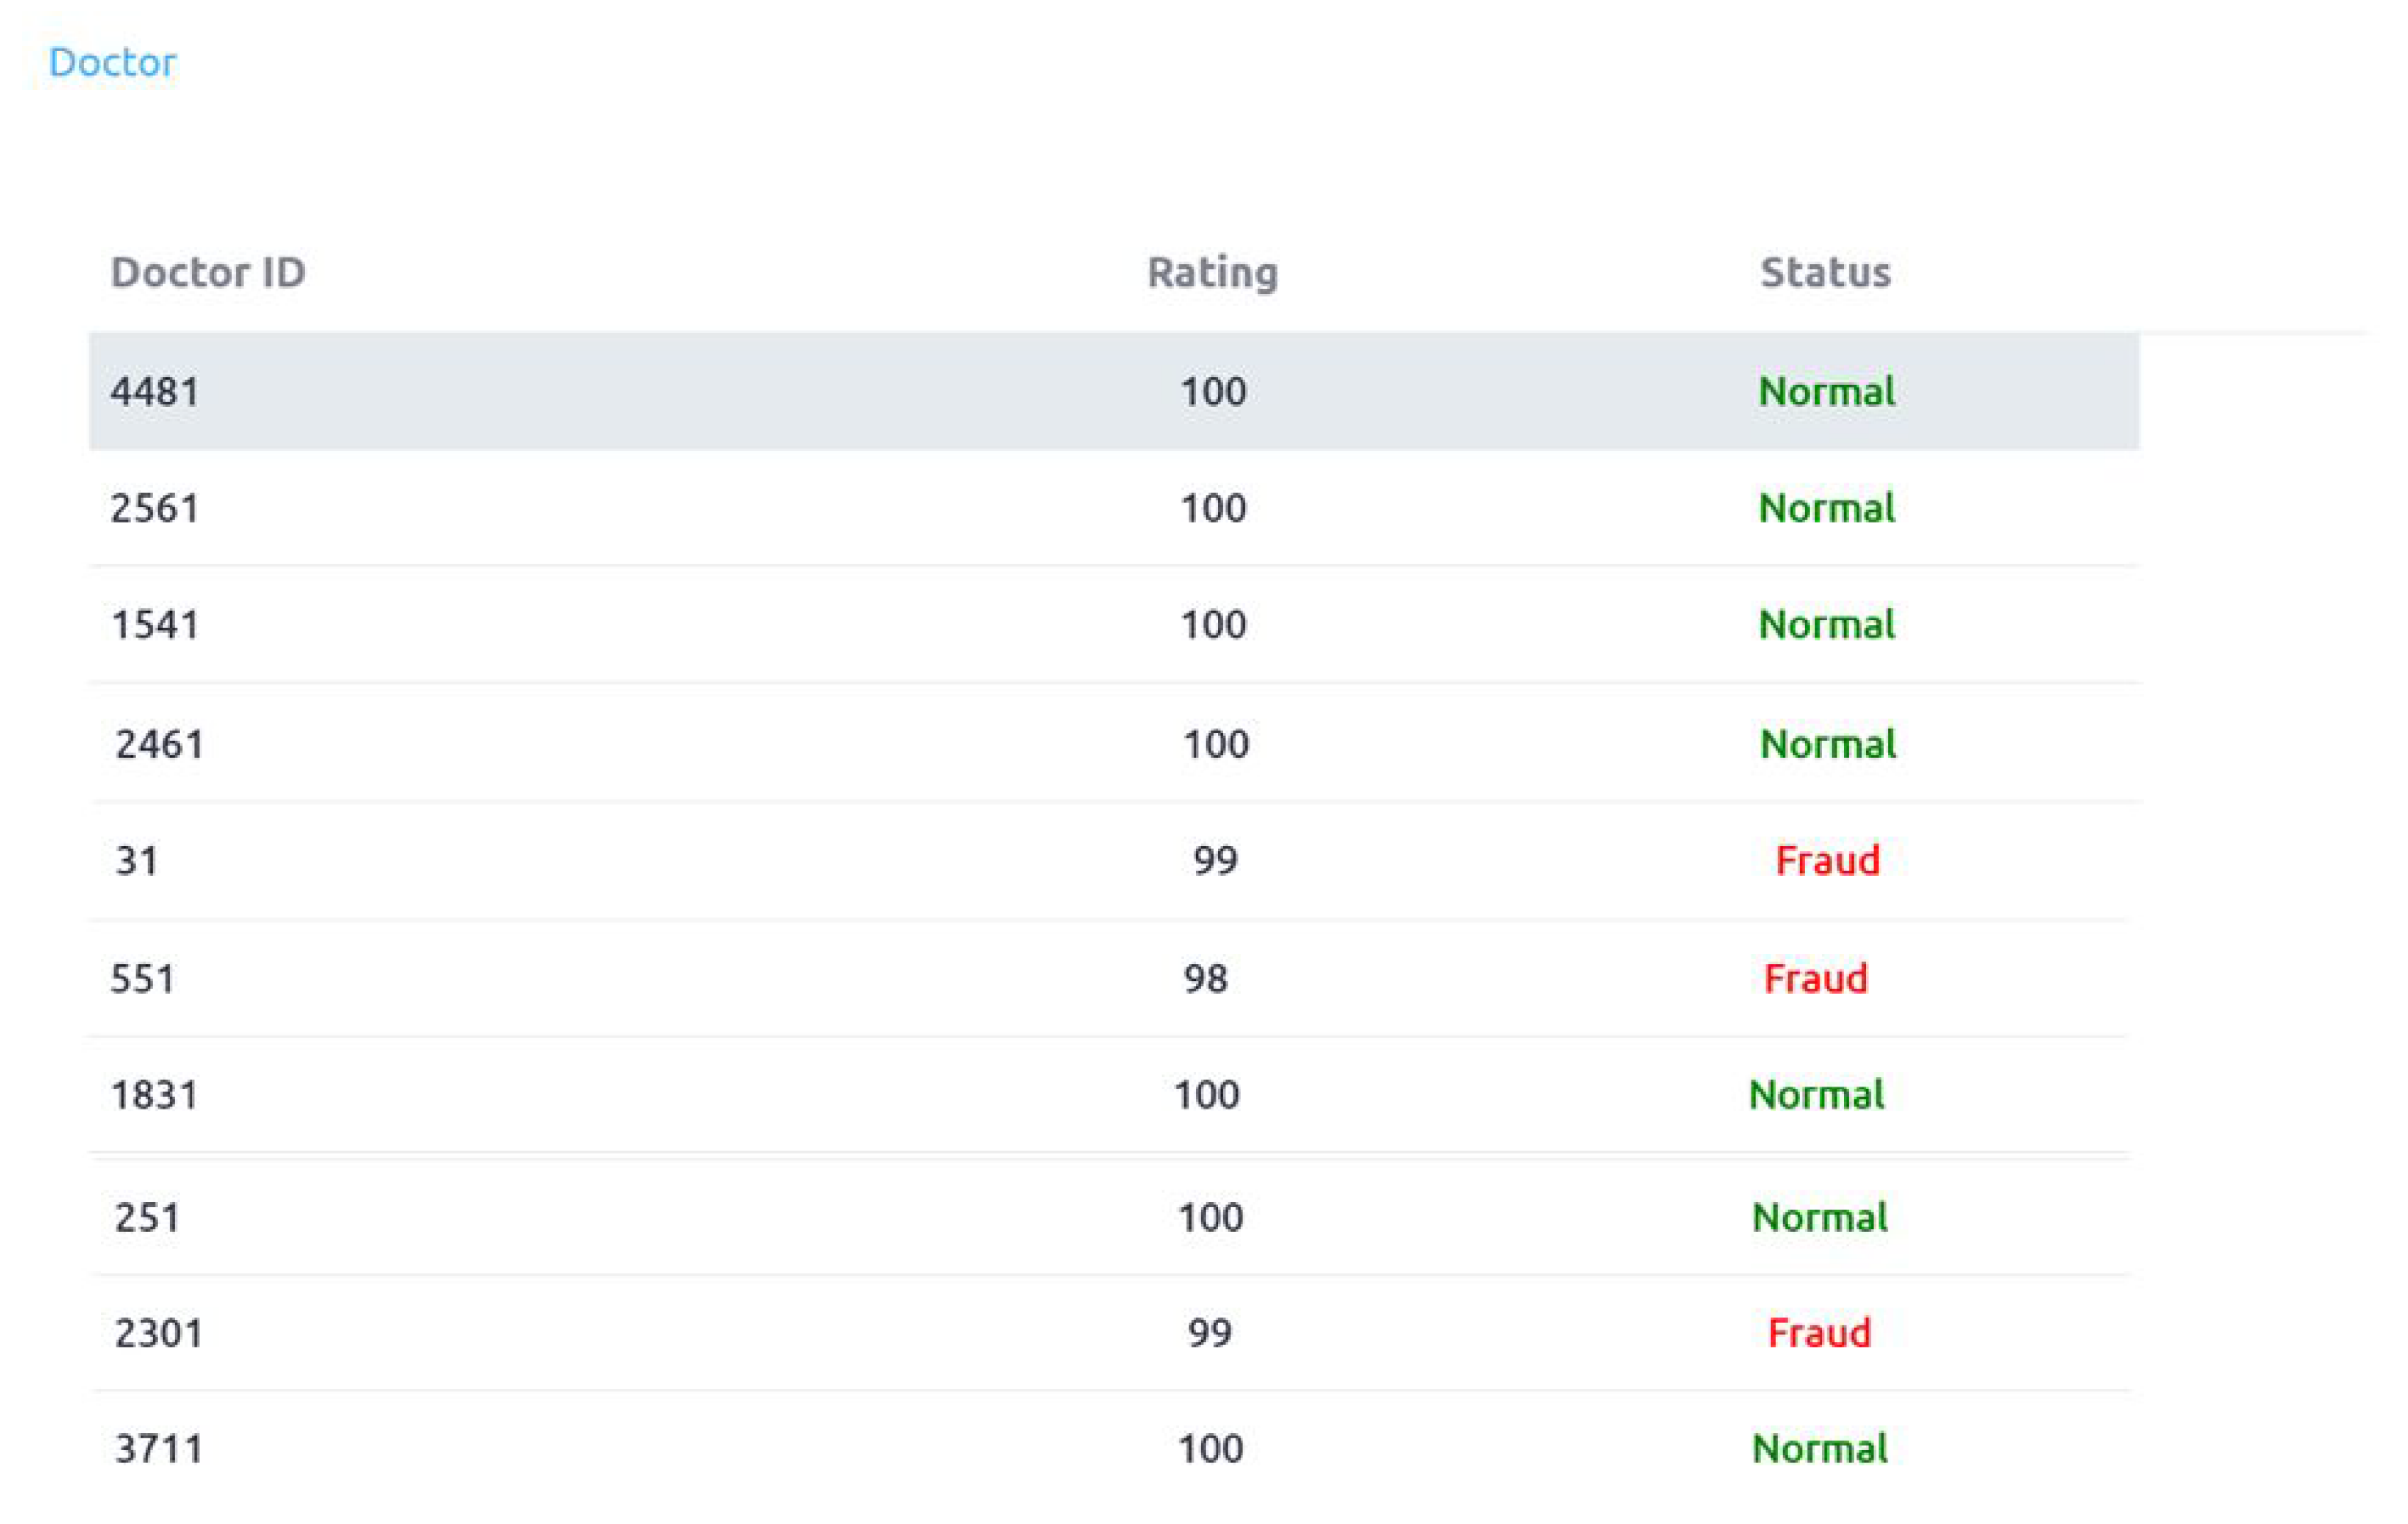Viewport: 2408px width, 1524px height.
Task: Select the row for doctor 4481
Action: [154, 391]
